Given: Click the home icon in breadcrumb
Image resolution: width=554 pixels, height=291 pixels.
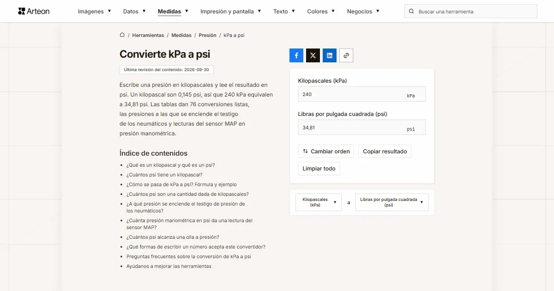Looking at the screenshot, I should point(122,35).
